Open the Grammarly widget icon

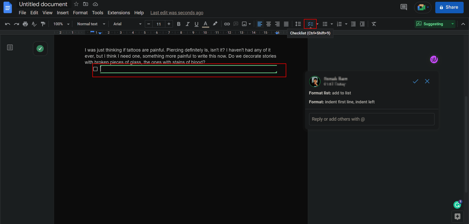[x=458, y=204]
